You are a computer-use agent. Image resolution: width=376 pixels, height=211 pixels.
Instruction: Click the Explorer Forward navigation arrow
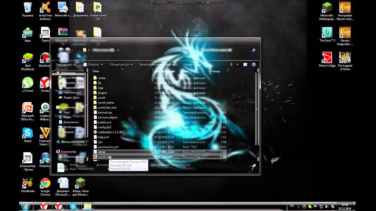[68, 50]
